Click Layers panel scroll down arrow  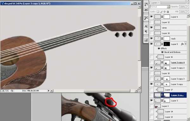188,119
